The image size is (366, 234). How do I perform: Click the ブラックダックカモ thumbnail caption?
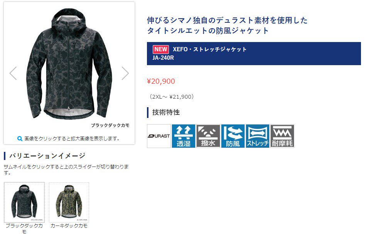click(x=24, y=229)
